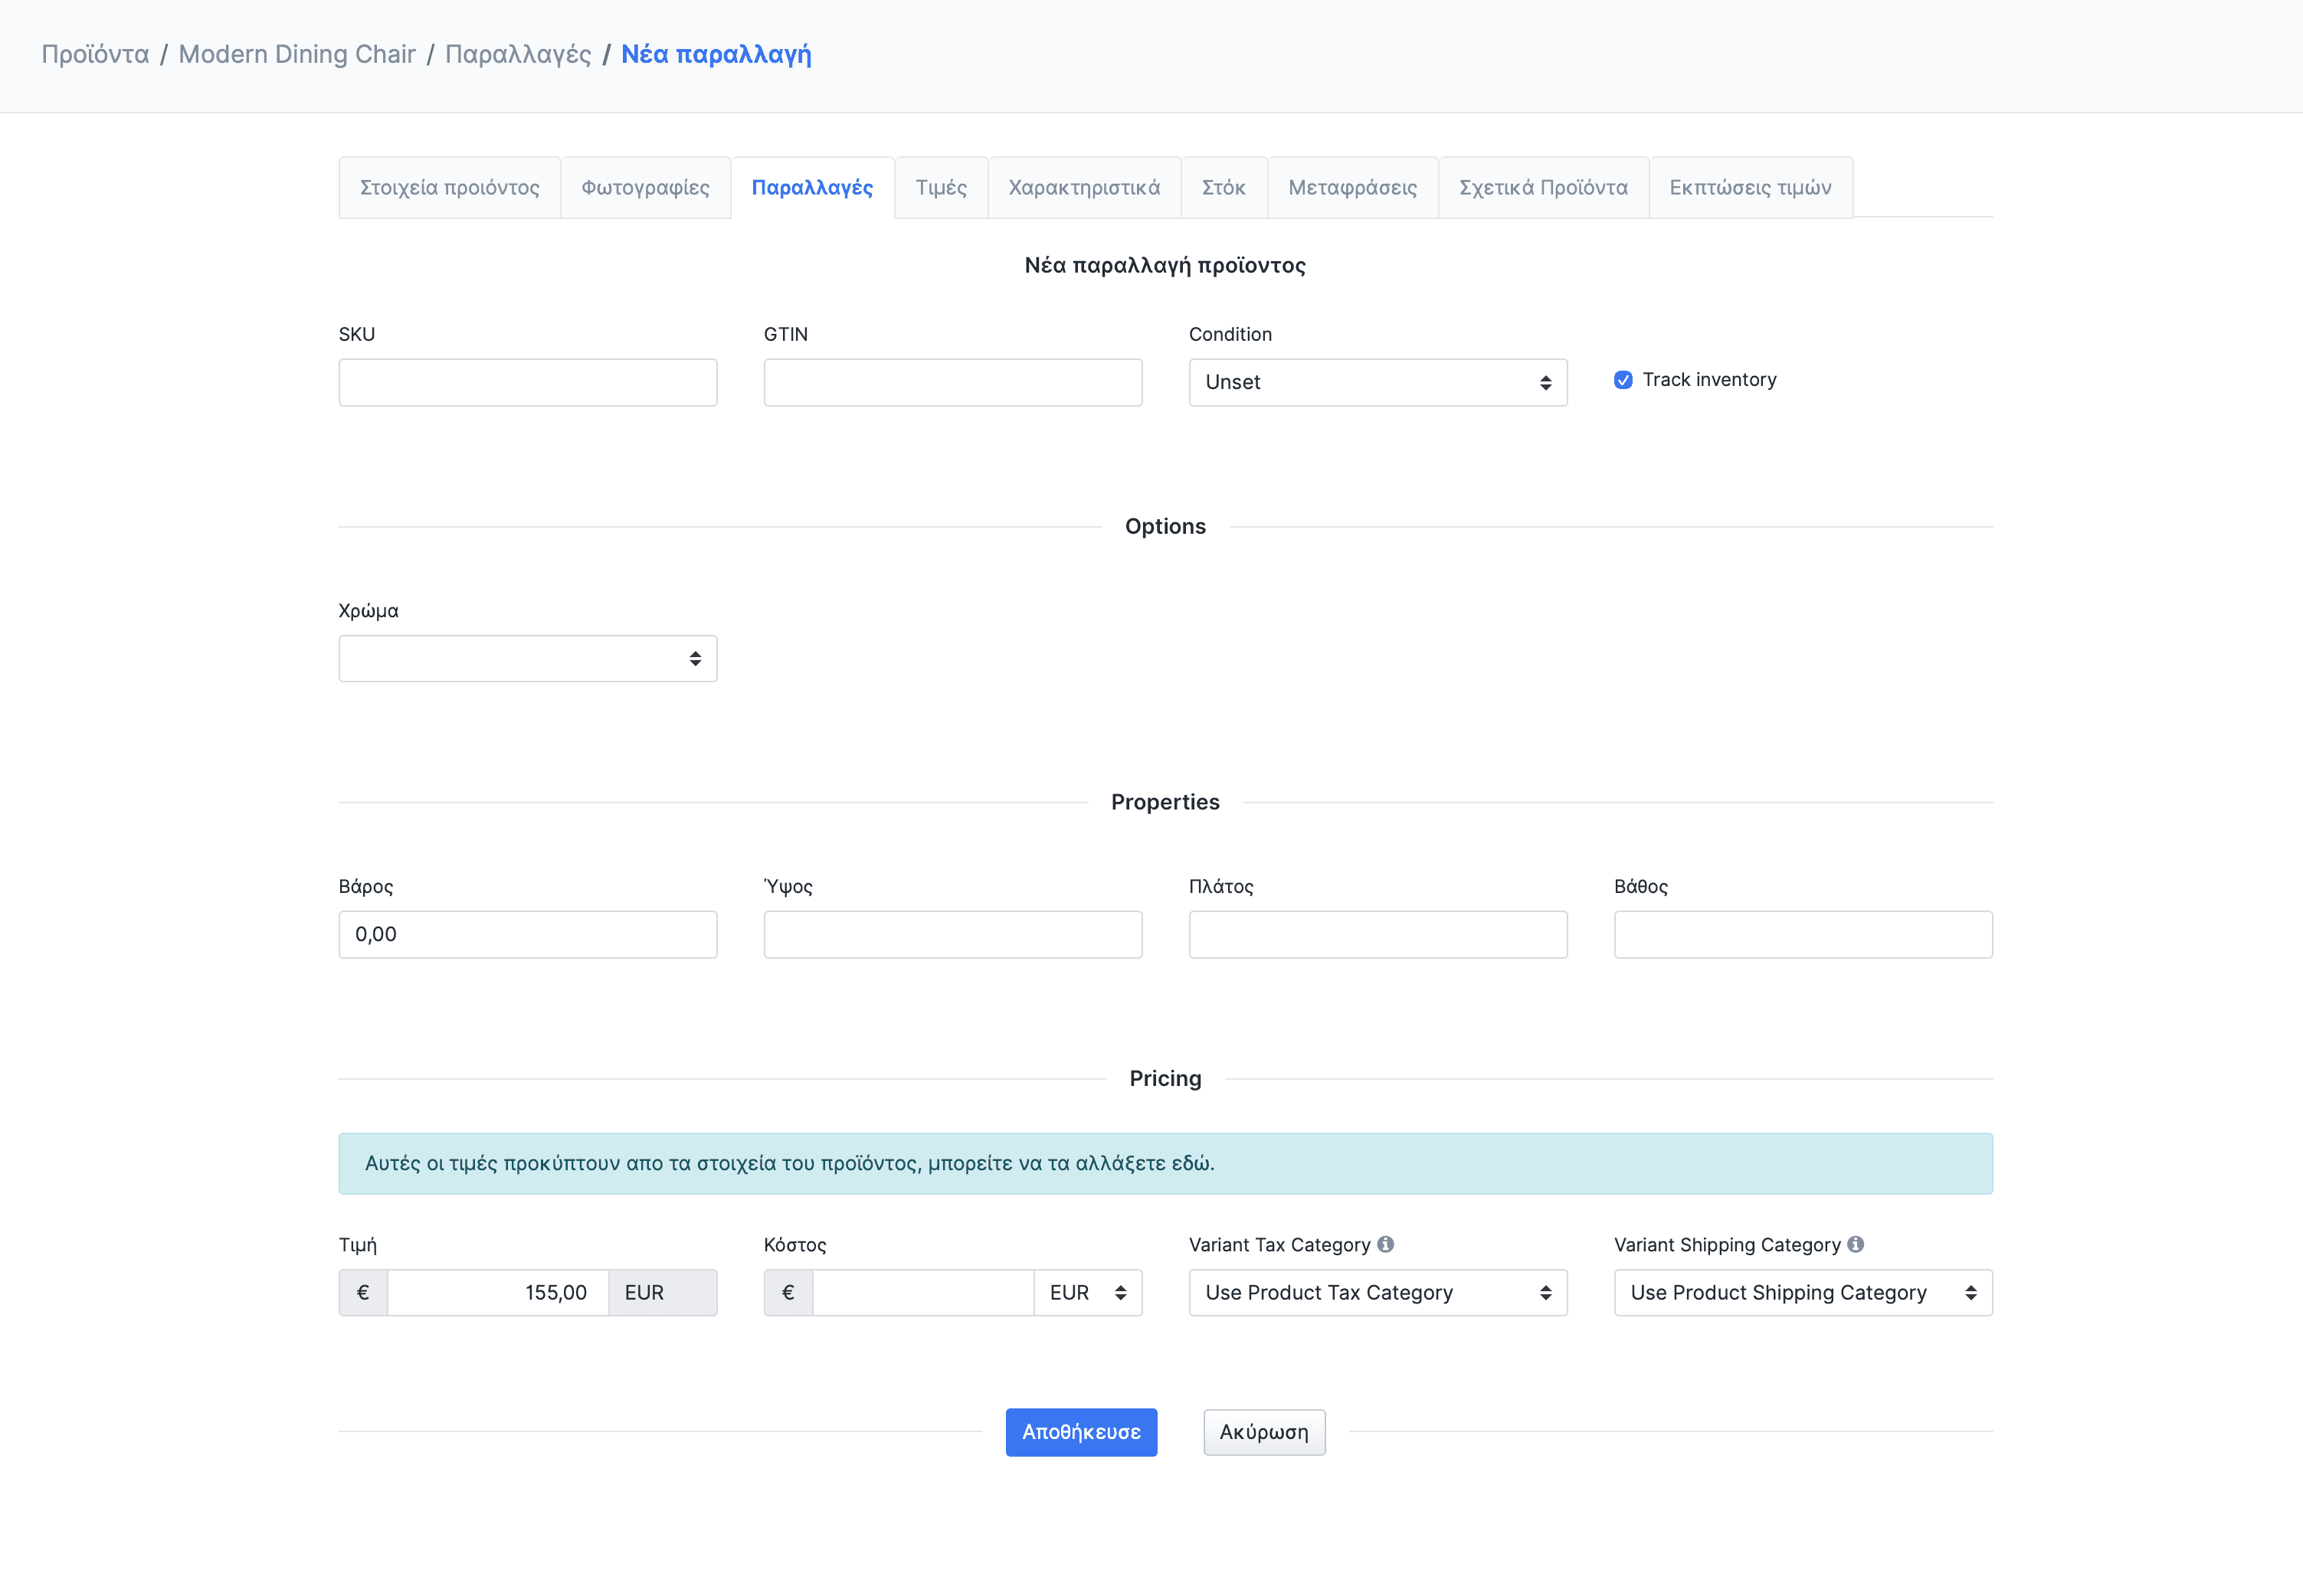This screenshot has height=1596, width=2303.
Task: Focus the SKU input field
Action: [527, 382]
